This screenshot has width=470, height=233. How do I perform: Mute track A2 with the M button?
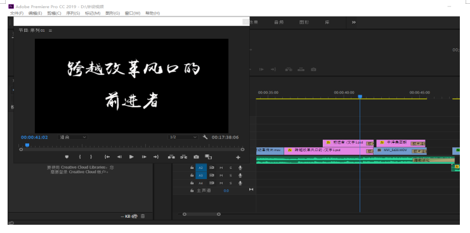[221, 168]
